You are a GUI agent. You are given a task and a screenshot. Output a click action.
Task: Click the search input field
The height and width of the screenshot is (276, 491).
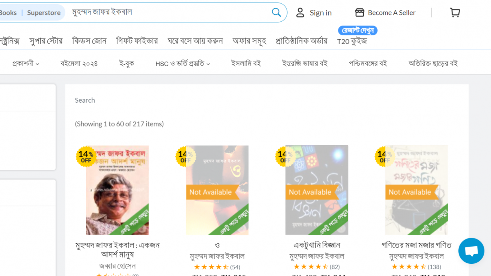point(168,12)
